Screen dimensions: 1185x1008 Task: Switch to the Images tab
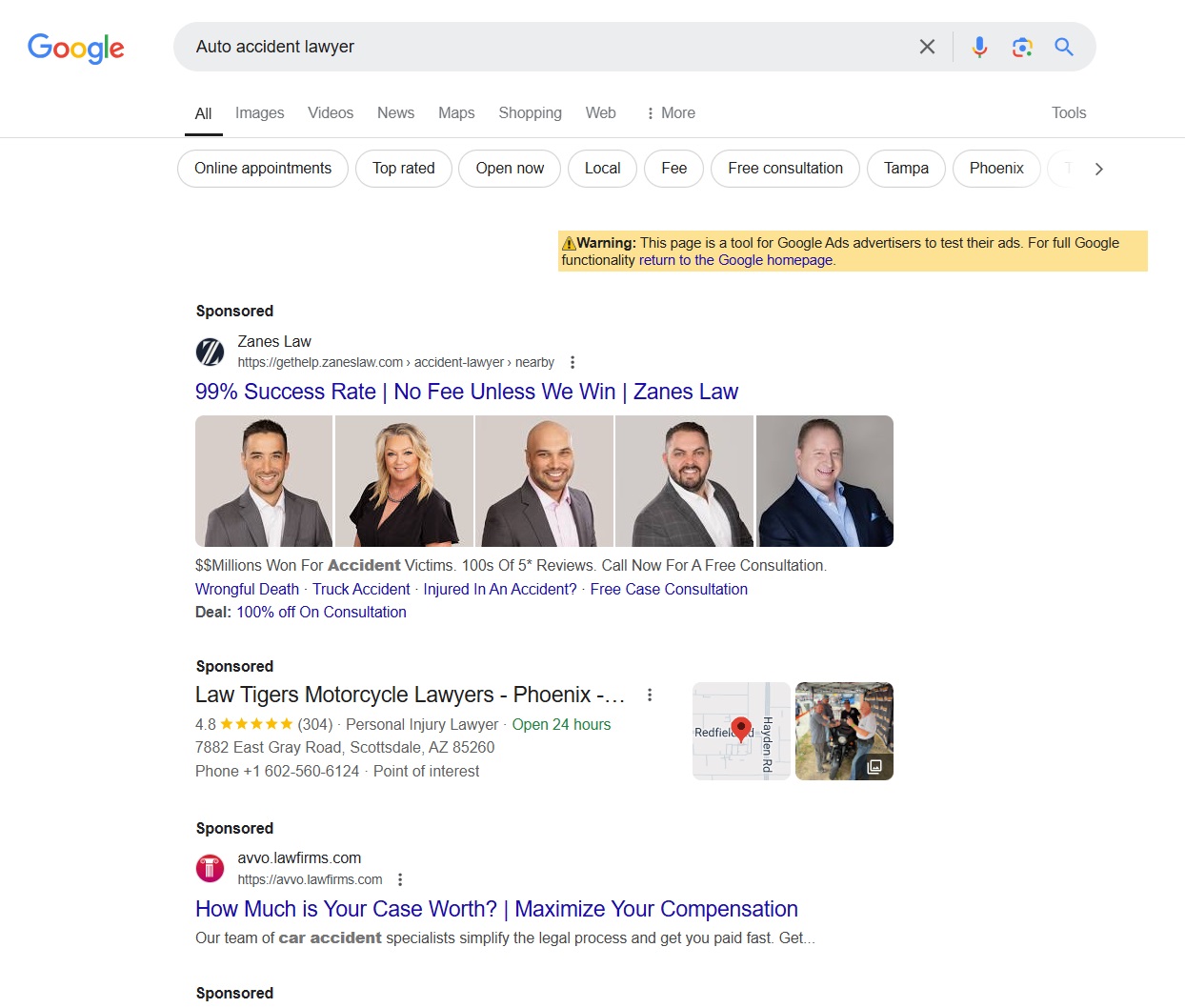[x=259, y=113]
